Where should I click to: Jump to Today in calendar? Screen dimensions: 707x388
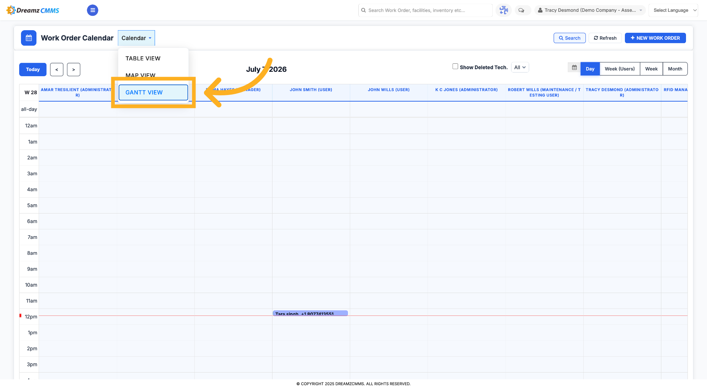pyautogui.click(x=33, y=69)
